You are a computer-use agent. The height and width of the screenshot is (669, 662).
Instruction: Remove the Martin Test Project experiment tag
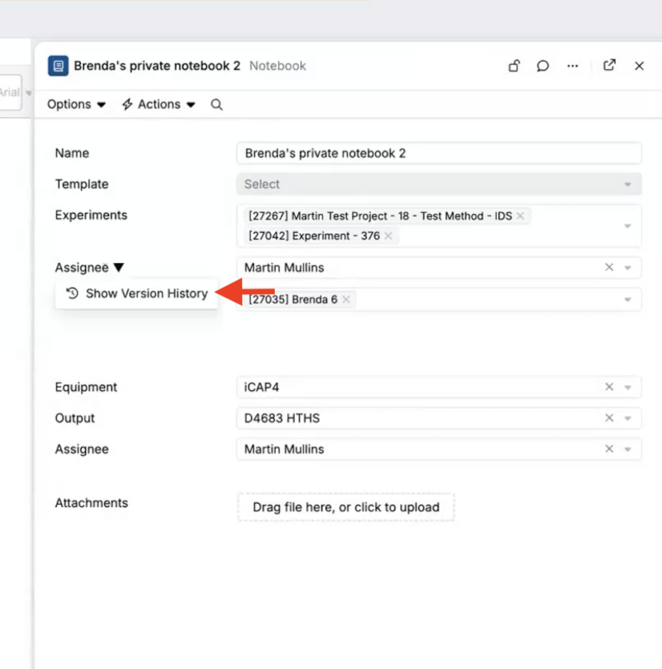pos(520,216)
